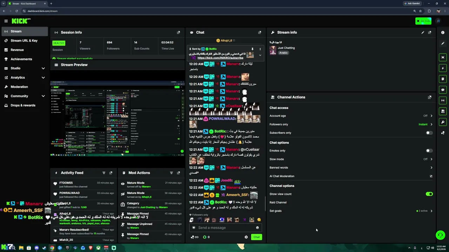This screenshot has height=252, width=449.
Task: Click the broadcast signal icon in right sidebar
Action: click(x=443, y=100)
